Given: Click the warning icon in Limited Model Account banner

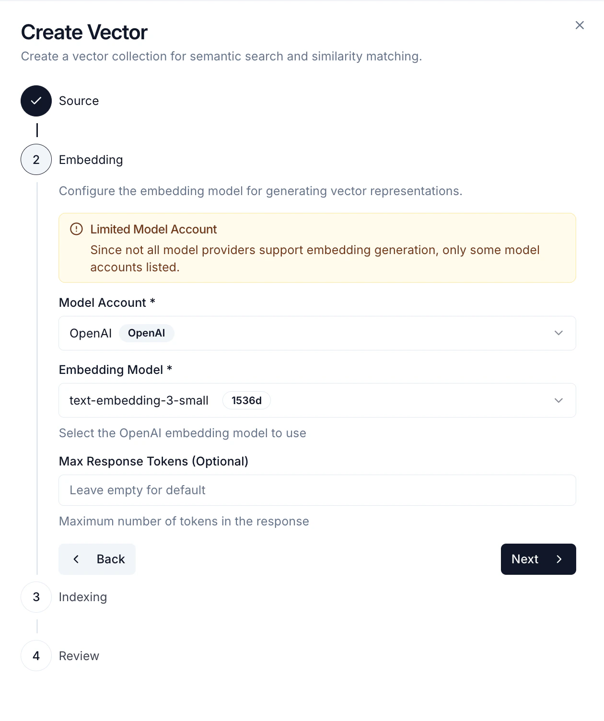Looking at the screenshot, I should tap(77, 229).
